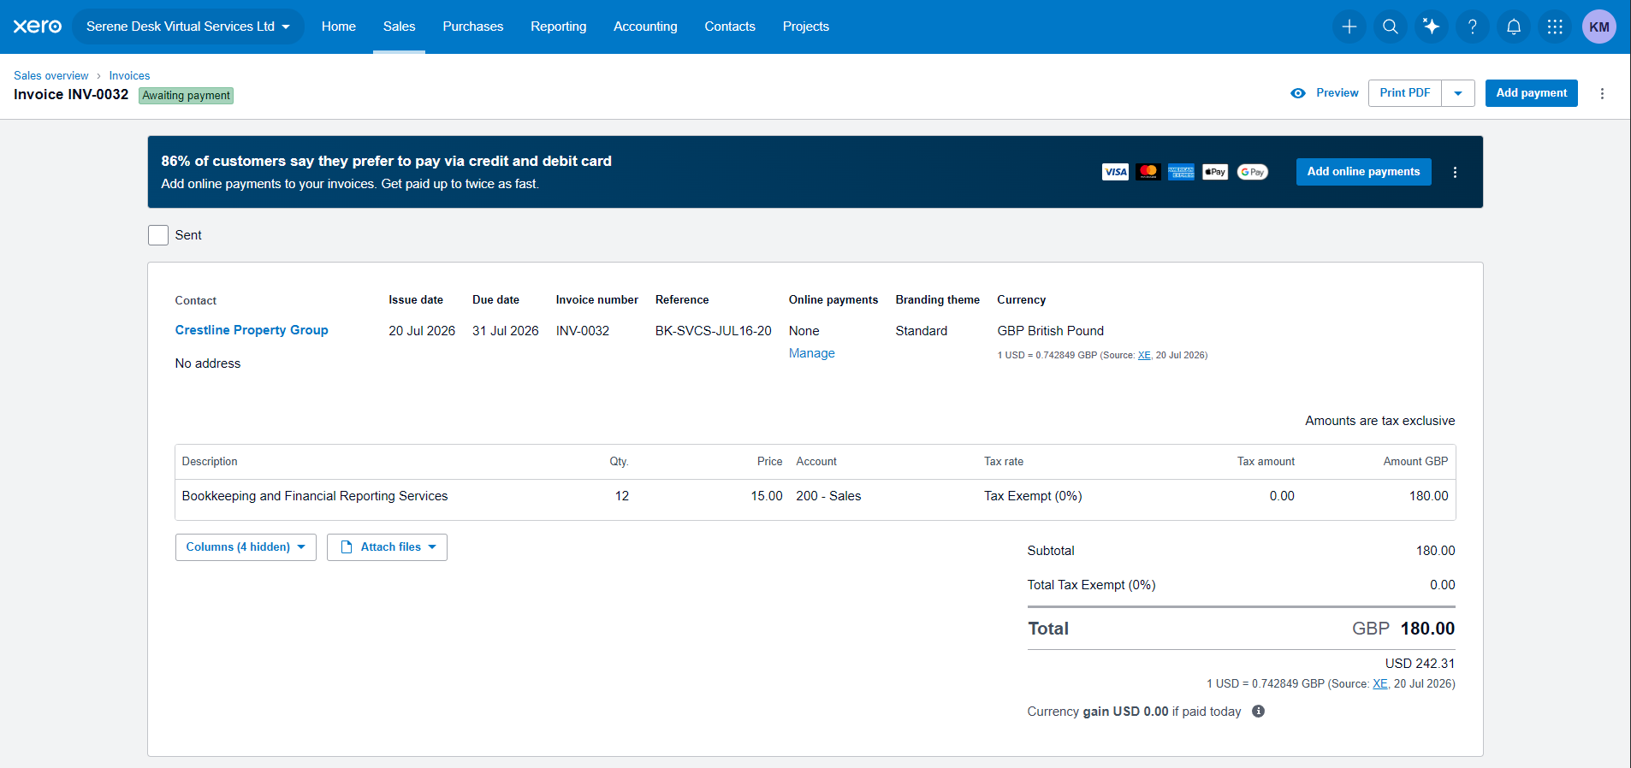Open the Accounting menu
This screenshot has width=1631, height=768.
click(x=645, y=27)
